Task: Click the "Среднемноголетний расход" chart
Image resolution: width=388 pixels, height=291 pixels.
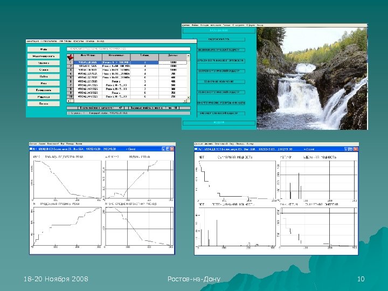Action: tap(140, 227)
